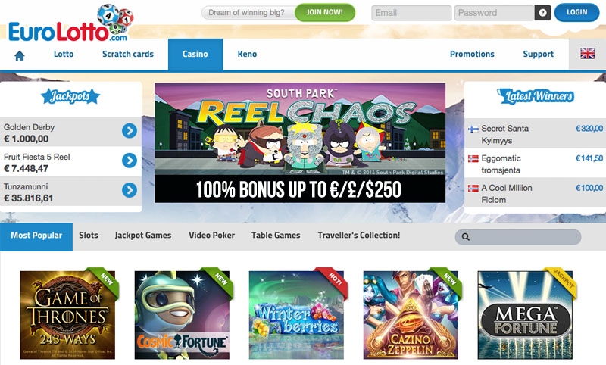Open the Promotions link

pos(472,54)
